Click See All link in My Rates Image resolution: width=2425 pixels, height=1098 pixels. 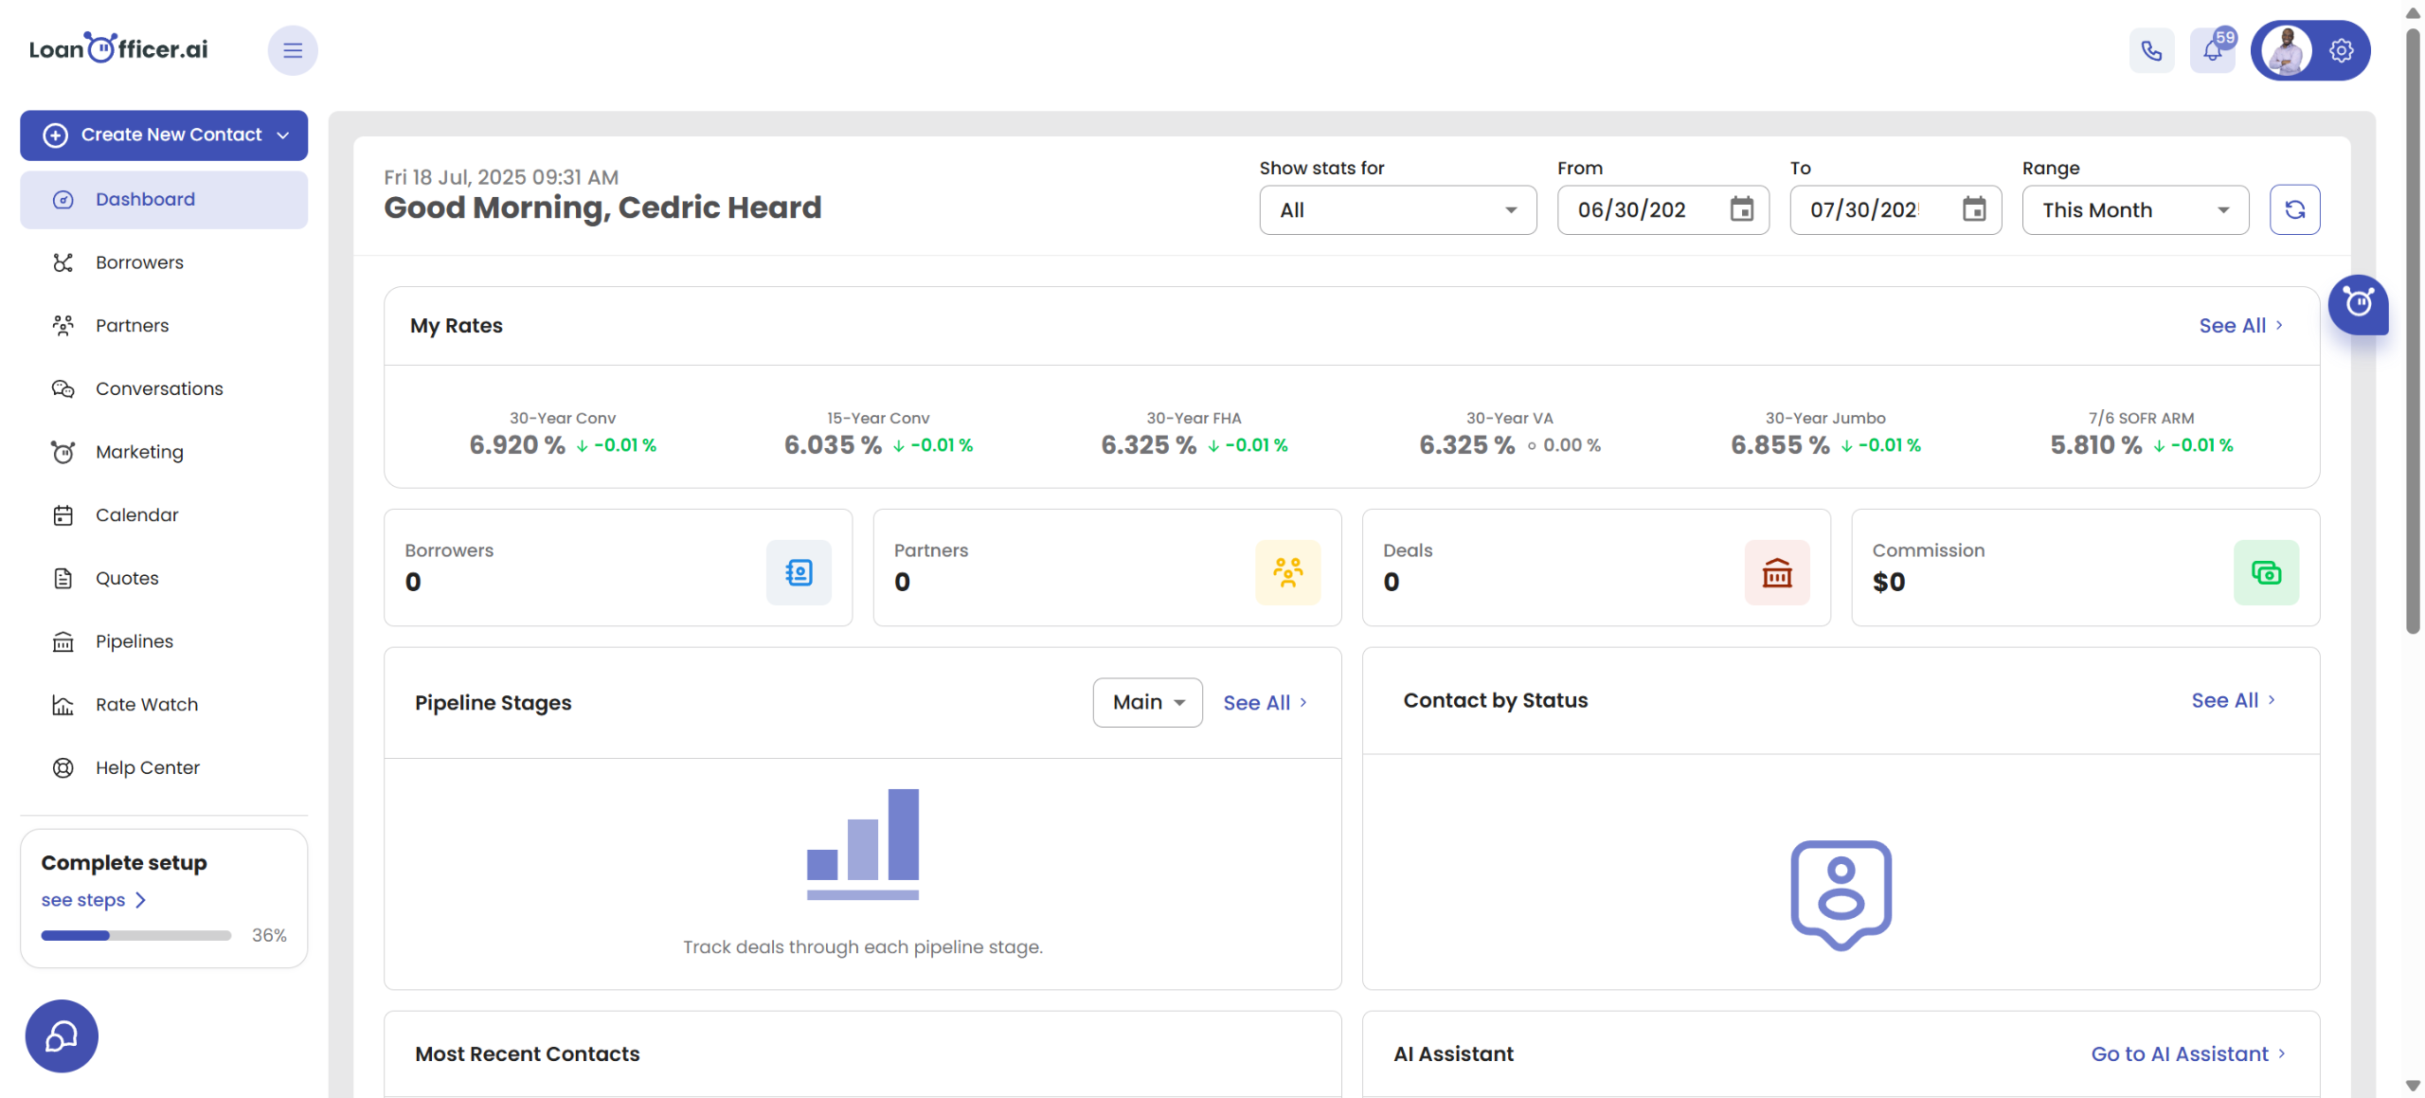(x=2239, y=325)
